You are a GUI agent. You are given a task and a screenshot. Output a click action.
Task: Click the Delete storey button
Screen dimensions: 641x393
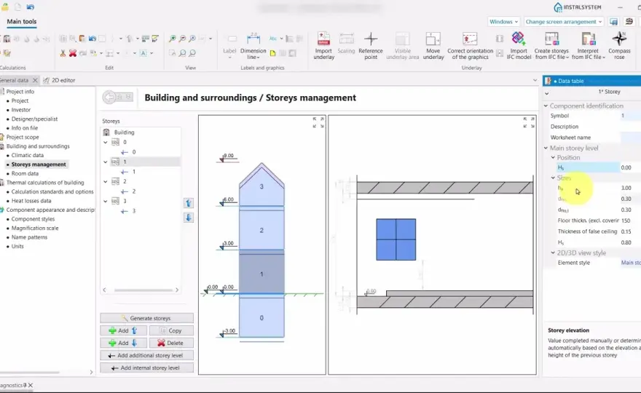[171, 343]
